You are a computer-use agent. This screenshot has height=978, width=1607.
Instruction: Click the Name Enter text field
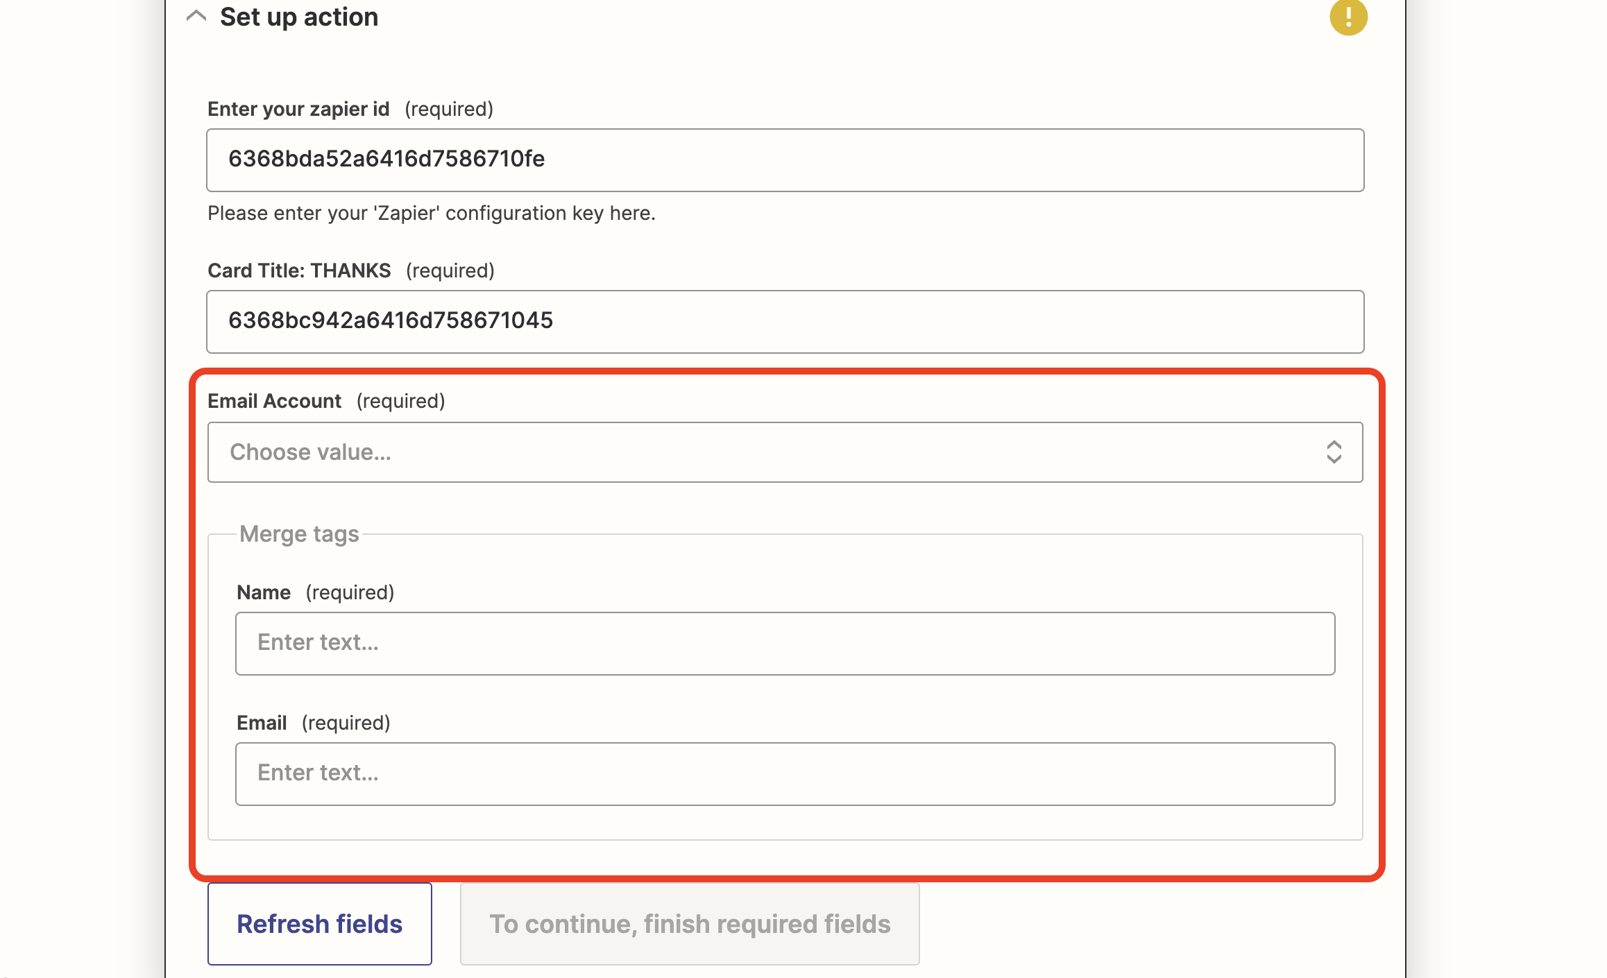point(784,643)
